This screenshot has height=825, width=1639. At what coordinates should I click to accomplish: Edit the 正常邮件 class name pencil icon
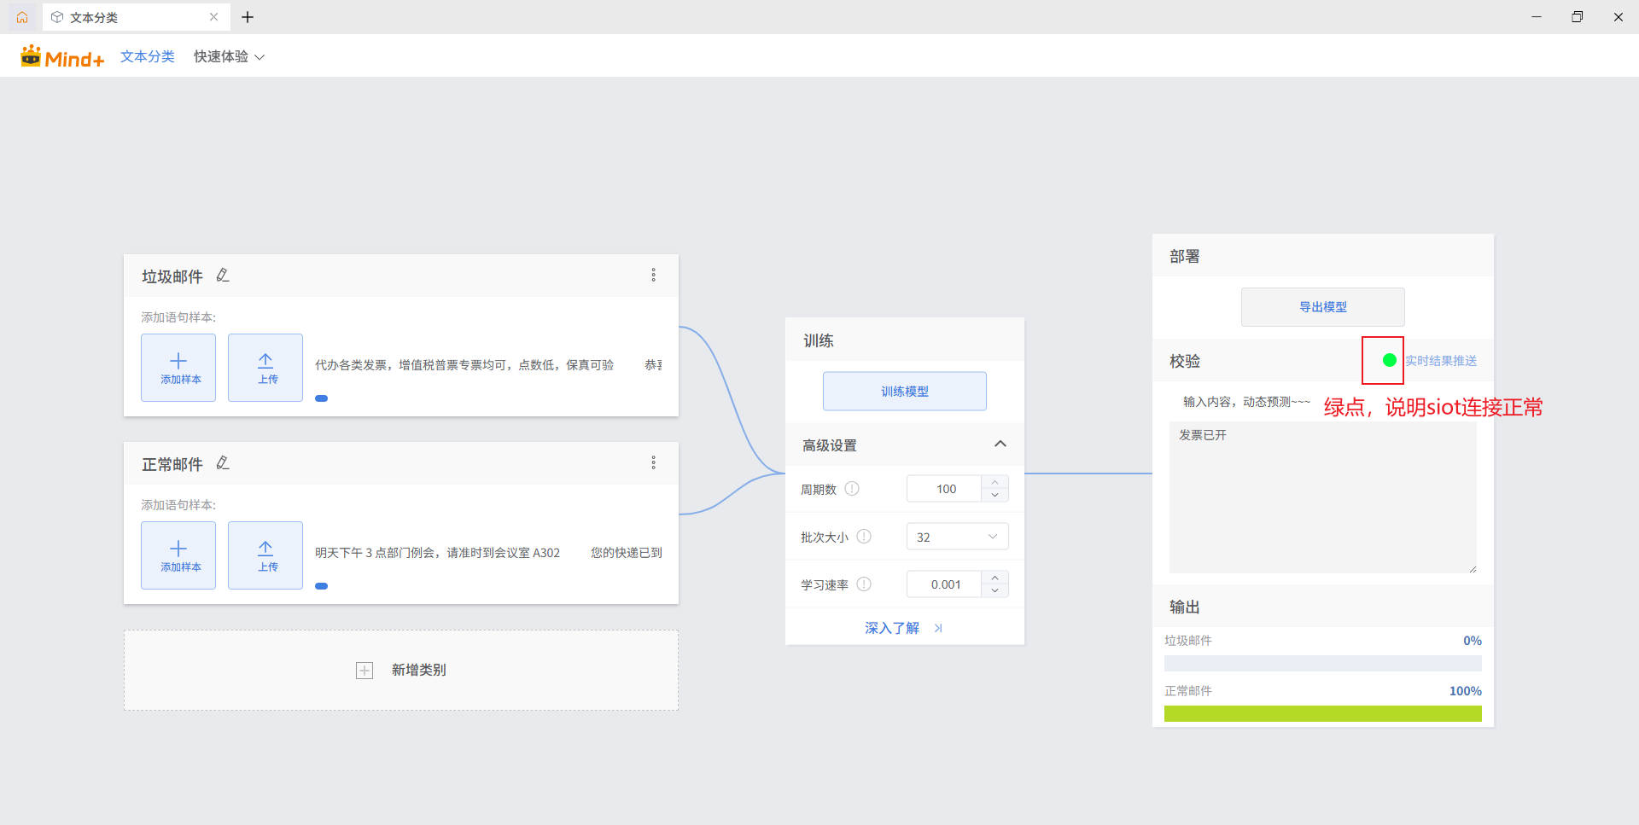pos(223,463)
